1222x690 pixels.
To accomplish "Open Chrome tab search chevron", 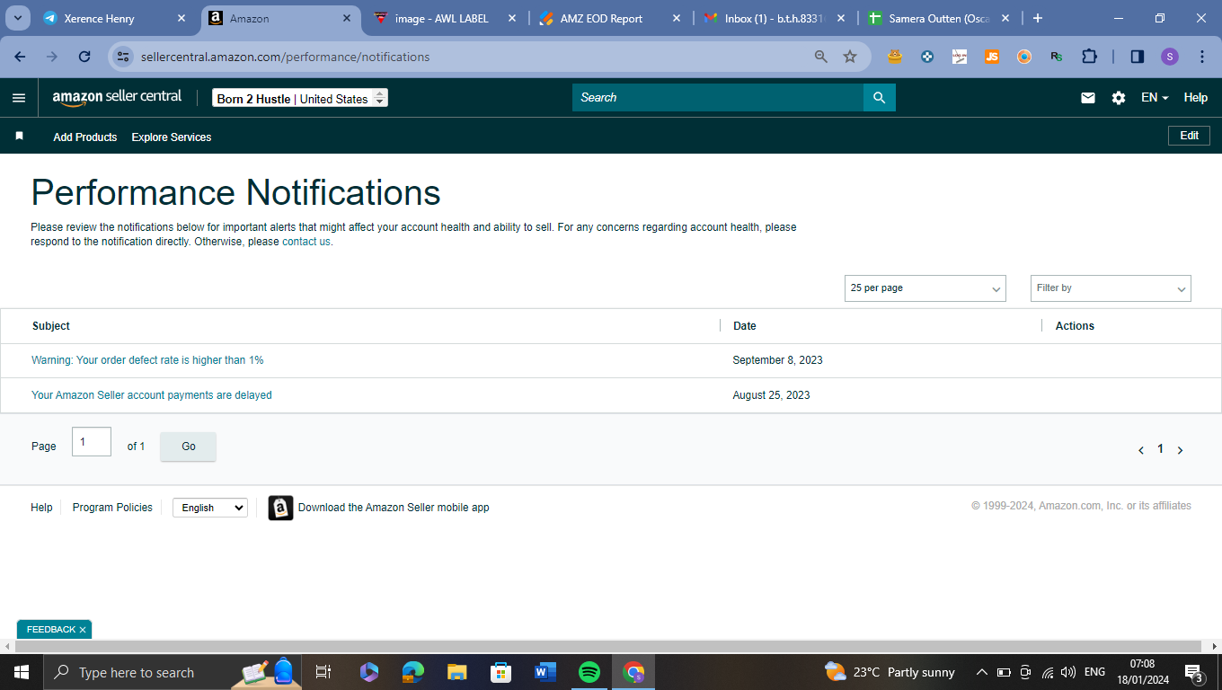I will 17,18.
